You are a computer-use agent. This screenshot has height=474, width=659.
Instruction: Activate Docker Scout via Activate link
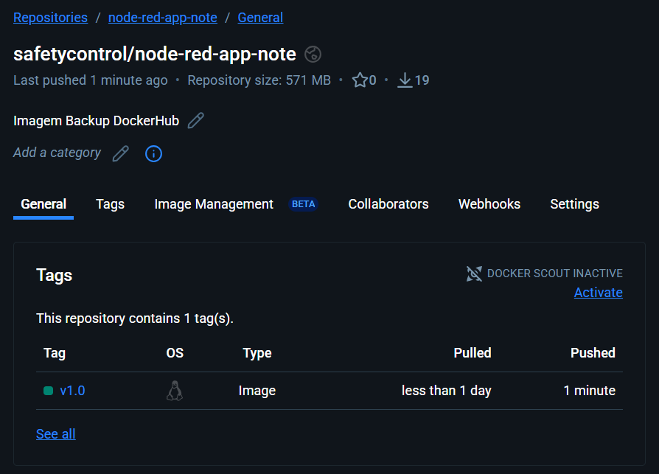pyautogui.click(x=598, y=293)
